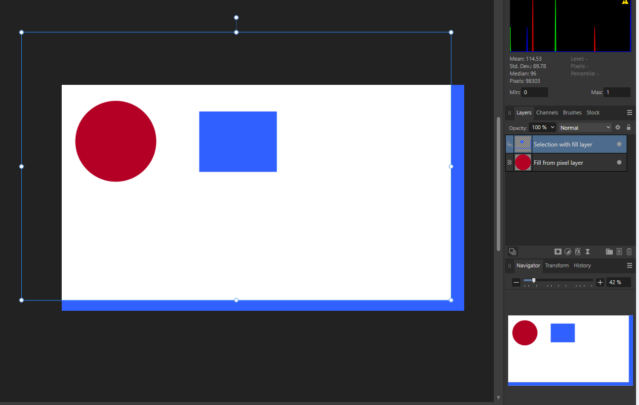Create a new pixel layer
Image resolution: width=639 pixels, height=405 pixels.
coord(619,252)
